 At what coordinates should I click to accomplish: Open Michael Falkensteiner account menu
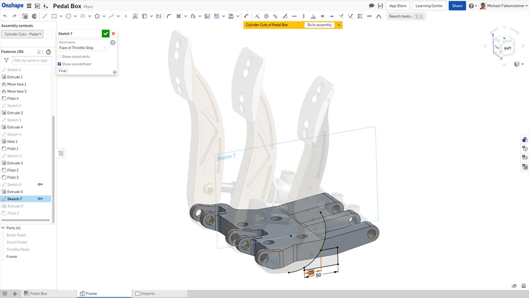coord(506,6)
